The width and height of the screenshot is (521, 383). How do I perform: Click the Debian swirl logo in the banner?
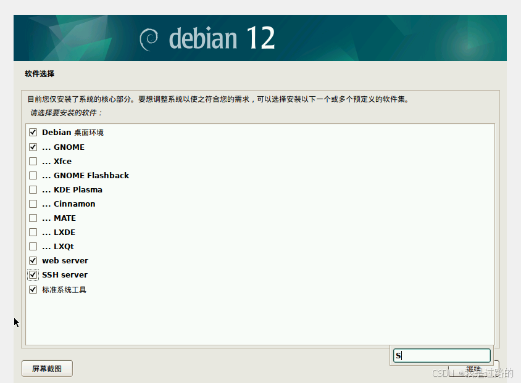click(x=149, y=39)
